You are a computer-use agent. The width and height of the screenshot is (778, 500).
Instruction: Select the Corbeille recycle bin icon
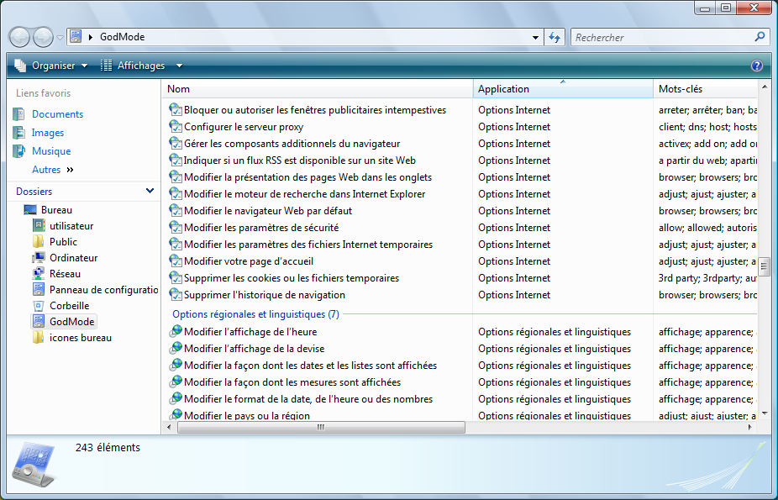[39, 306]
